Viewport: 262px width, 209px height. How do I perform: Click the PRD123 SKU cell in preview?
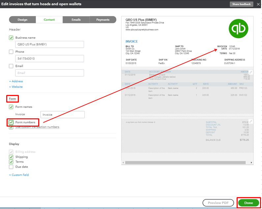click(x=243, y=88)
